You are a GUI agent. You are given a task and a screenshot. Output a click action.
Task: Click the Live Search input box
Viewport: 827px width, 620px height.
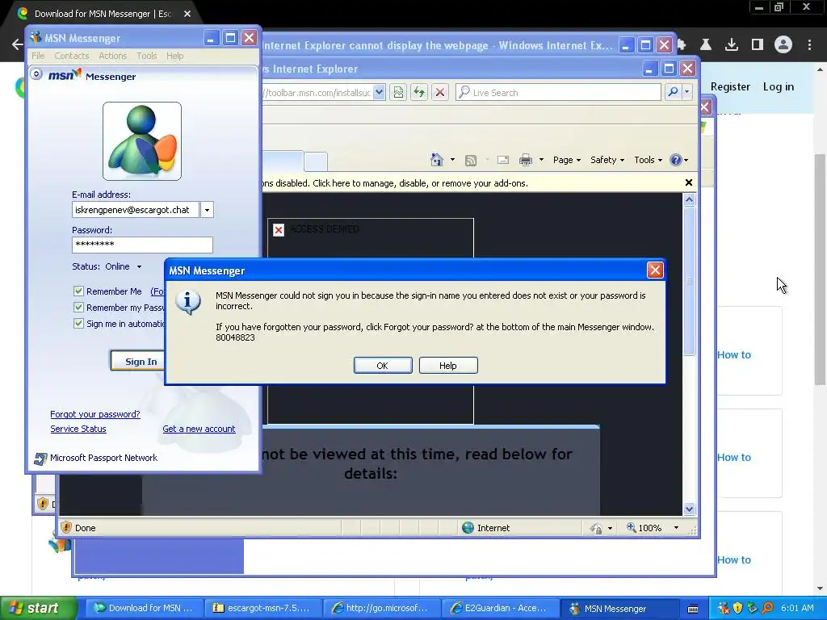pyautogui.click(x=558, y=93)
